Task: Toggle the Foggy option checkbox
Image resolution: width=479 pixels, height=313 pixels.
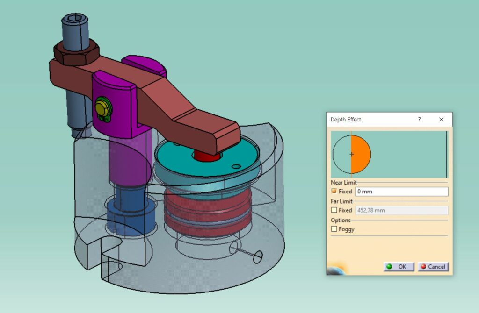Action: point(334,229)
